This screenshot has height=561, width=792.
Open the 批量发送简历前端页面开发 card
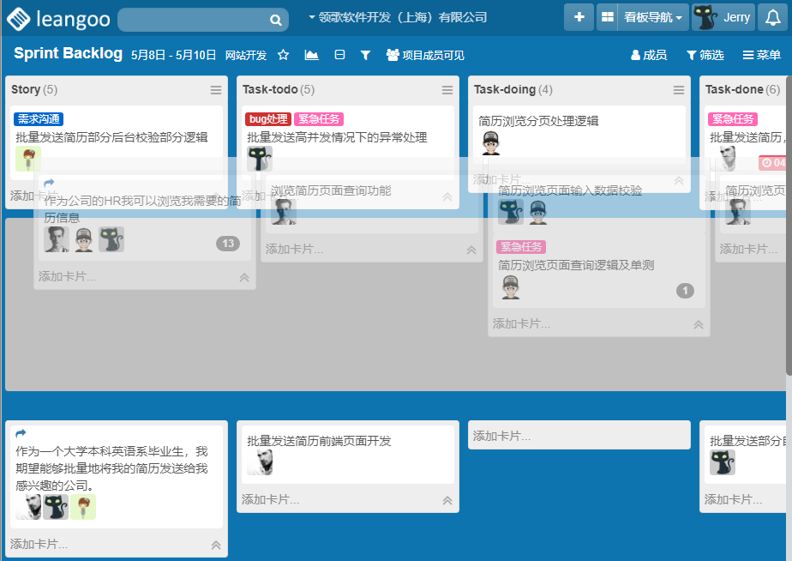319,441
